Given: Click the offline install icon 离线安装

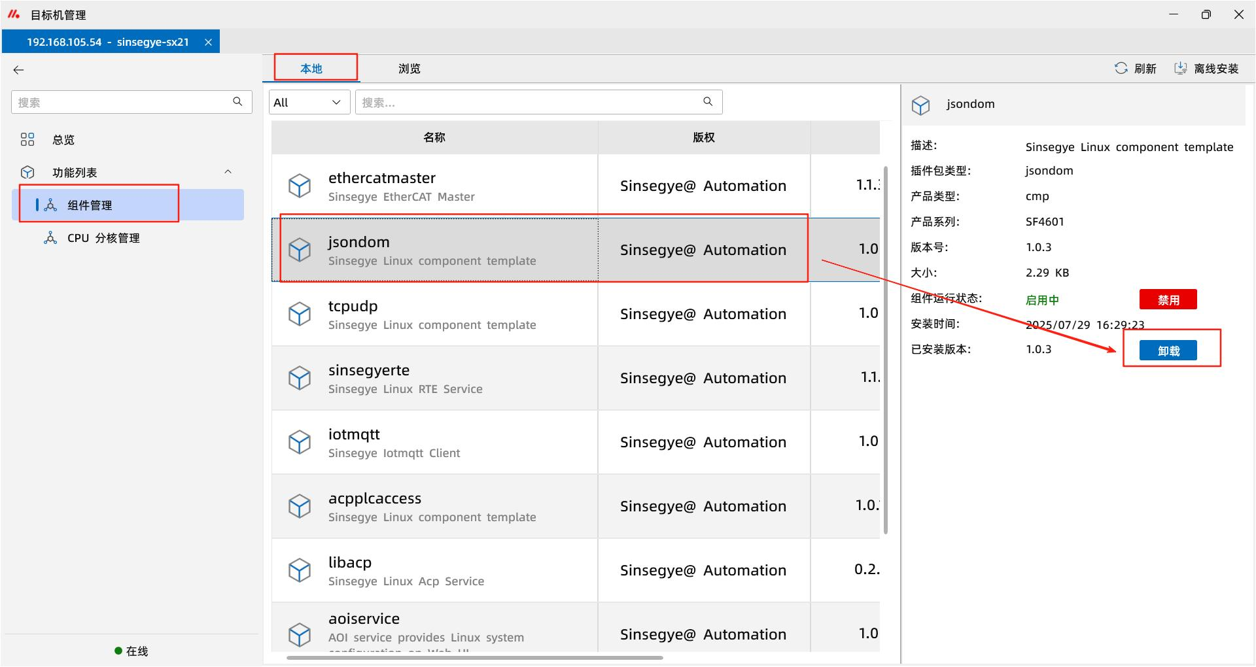Looking at the screenshot, I should (x=1180, y=69).
